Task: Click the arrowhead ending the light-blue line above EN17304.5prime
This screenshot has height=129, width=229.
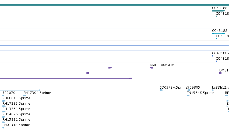Action: coord(39,90)
